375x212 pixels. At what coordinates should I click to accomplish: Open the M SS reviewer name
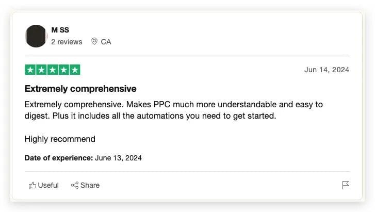click(x=60, y=30)
